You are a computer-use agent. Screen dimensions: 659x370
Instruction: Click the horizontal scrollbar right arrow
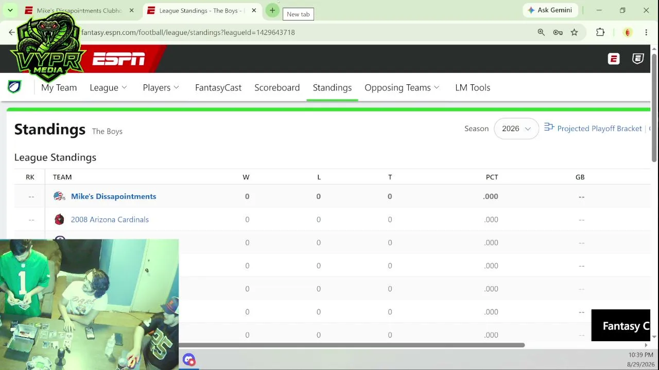pyautogui.click(x=646, y=345)
